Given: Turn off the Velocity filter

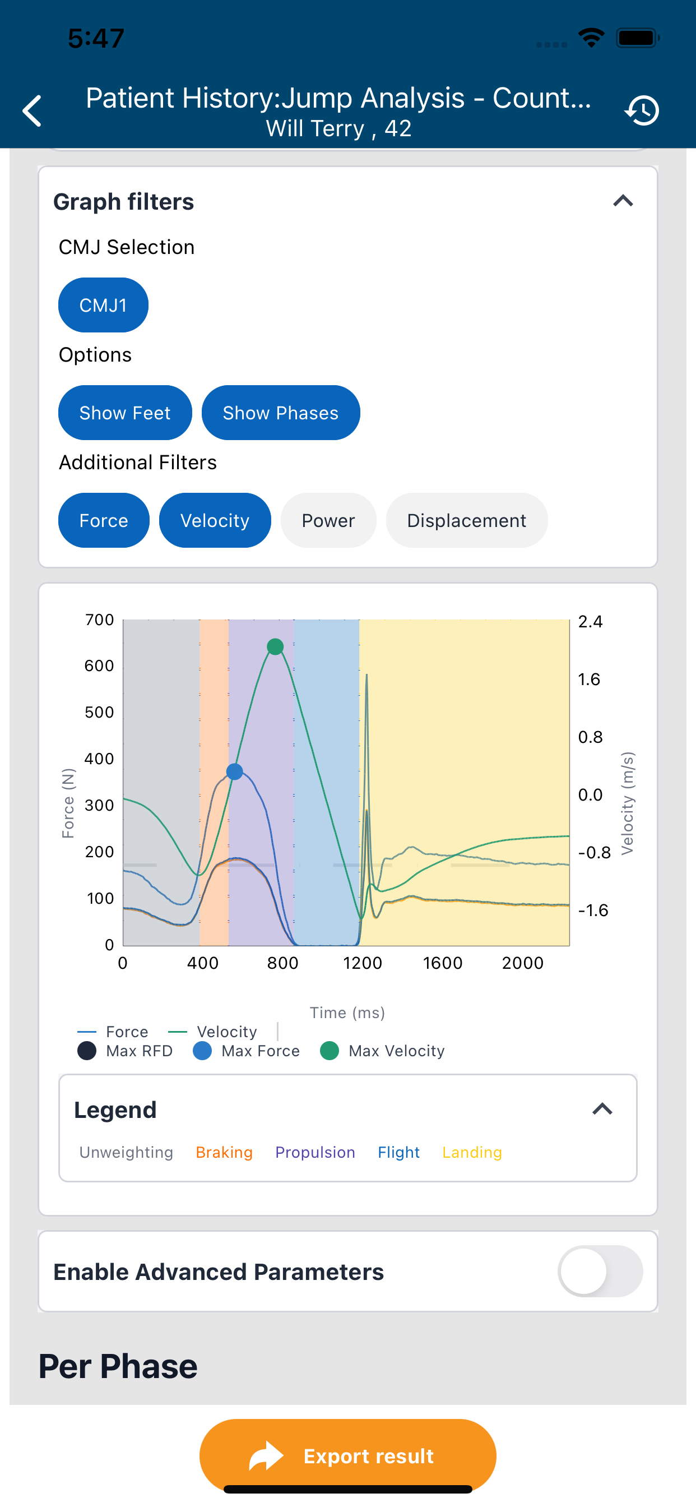Looking at the screenshot, I should (x=215, y=520).
